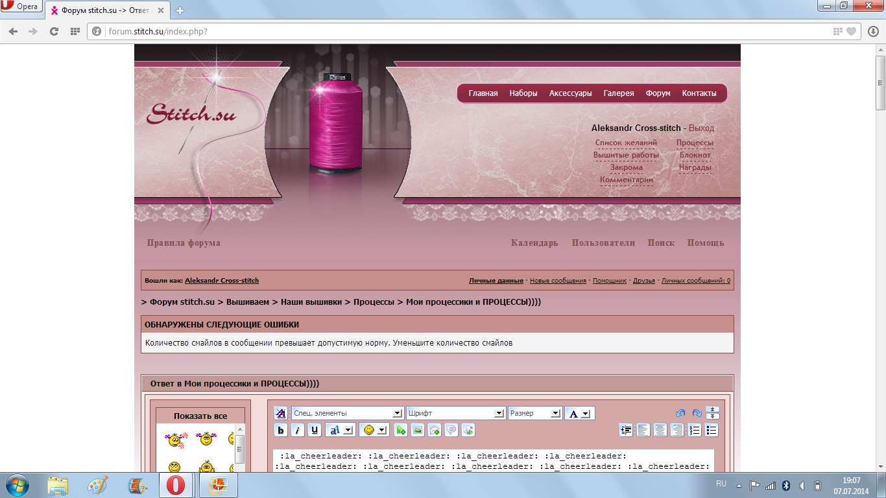886x498 pixels.
Task: Click the Новые сообщения link
Action: (558, 281)
